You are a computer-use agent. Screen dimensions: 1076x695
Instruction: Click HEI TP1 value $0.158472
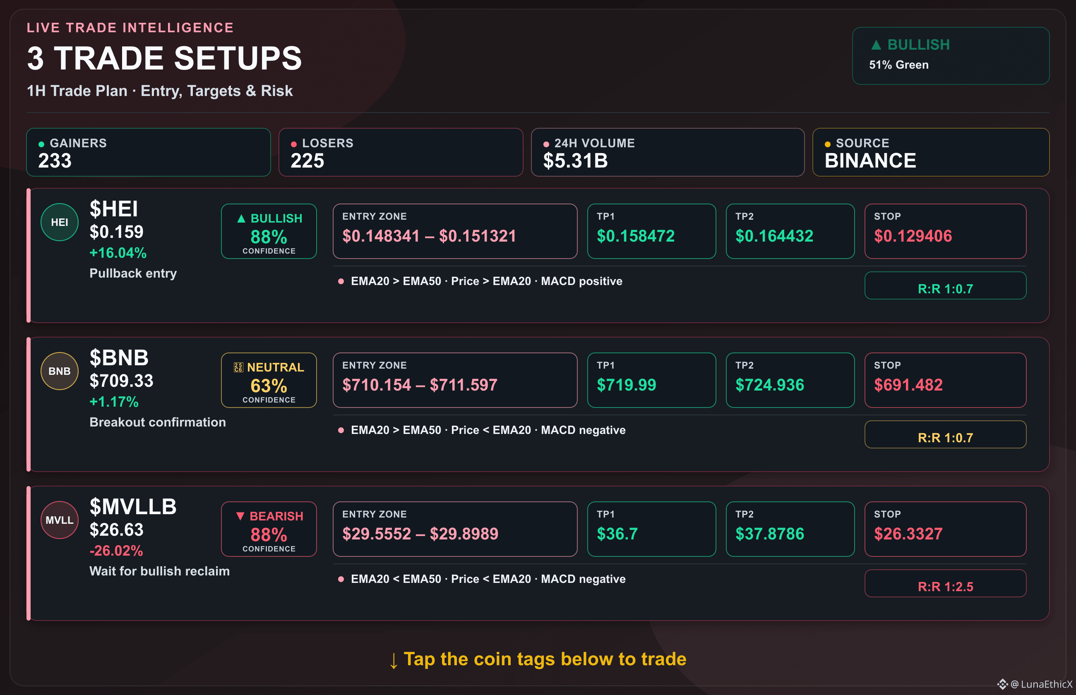[x=636, y=236]
